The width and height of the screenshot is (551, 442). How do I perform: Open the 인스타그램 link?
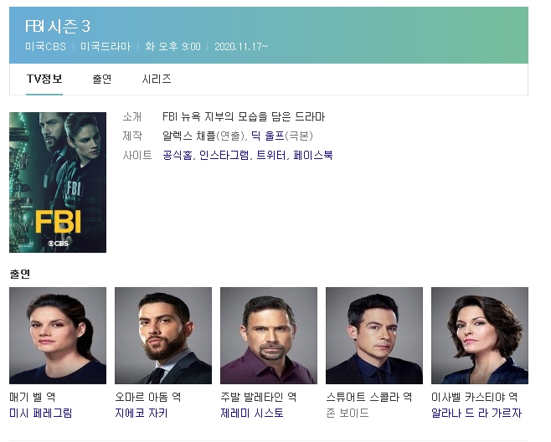(224, 155)
